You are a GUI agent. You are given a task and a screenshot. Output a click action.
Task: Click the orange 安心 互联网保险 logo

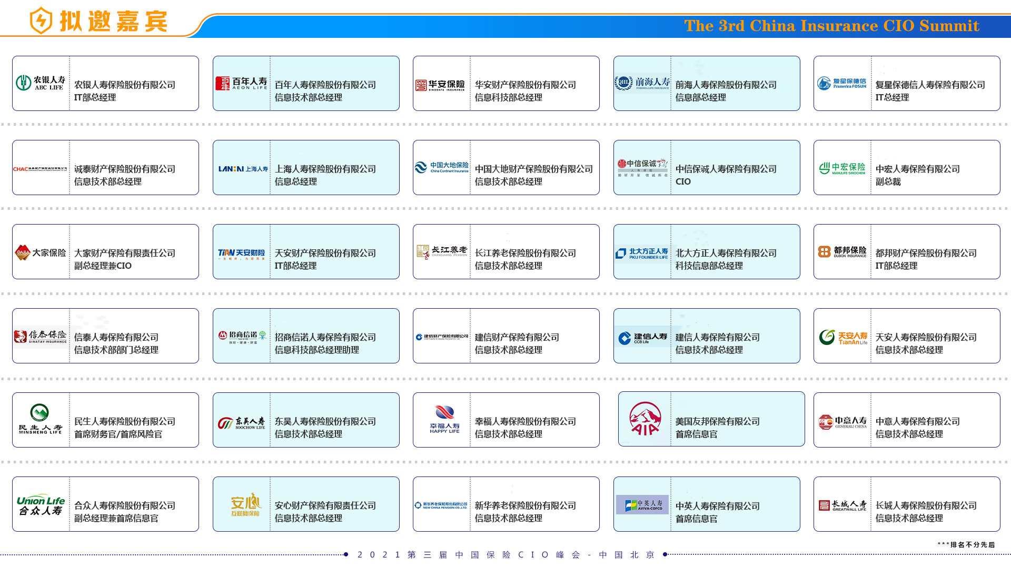click(x=245, y=505)
